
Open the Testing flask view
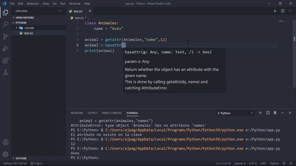(6, 72)
